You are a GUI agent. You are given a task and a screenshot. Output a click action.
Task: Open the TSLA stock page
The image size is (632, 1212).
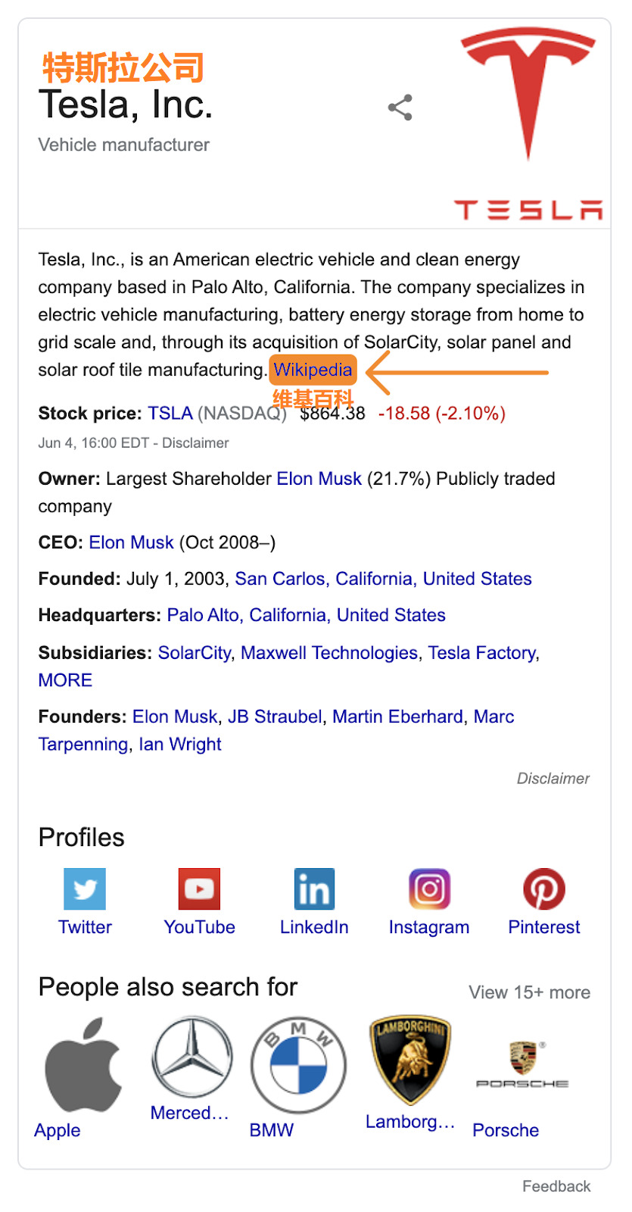(x=170, y=413)
